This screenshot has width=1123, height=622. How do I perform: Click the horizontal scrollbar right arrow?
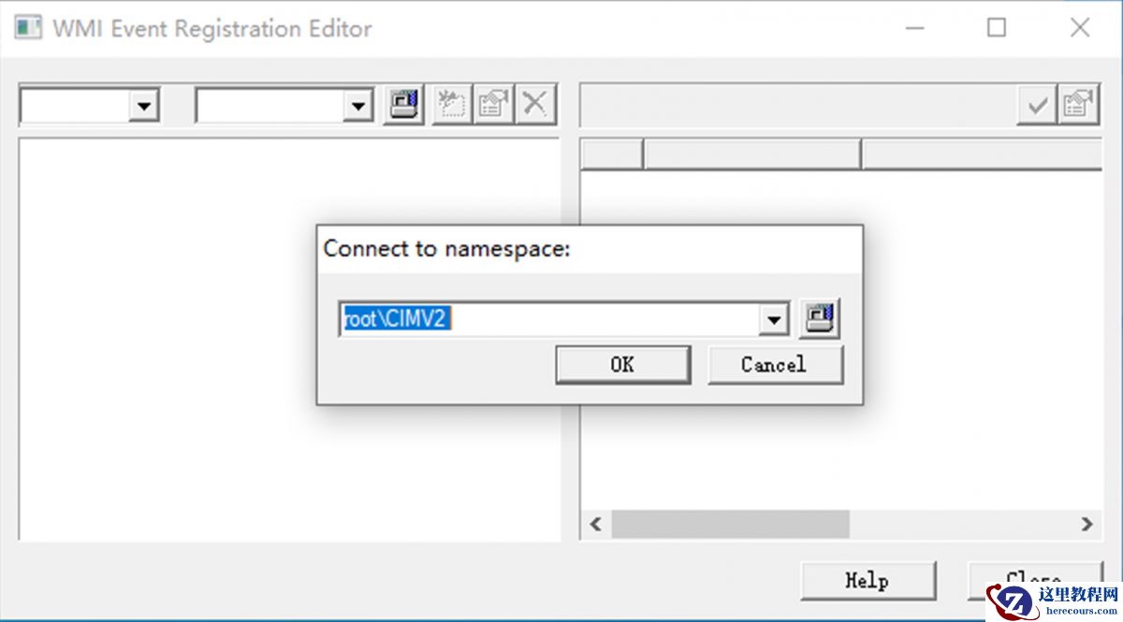pyautogui.click(x=1087, y=525)
